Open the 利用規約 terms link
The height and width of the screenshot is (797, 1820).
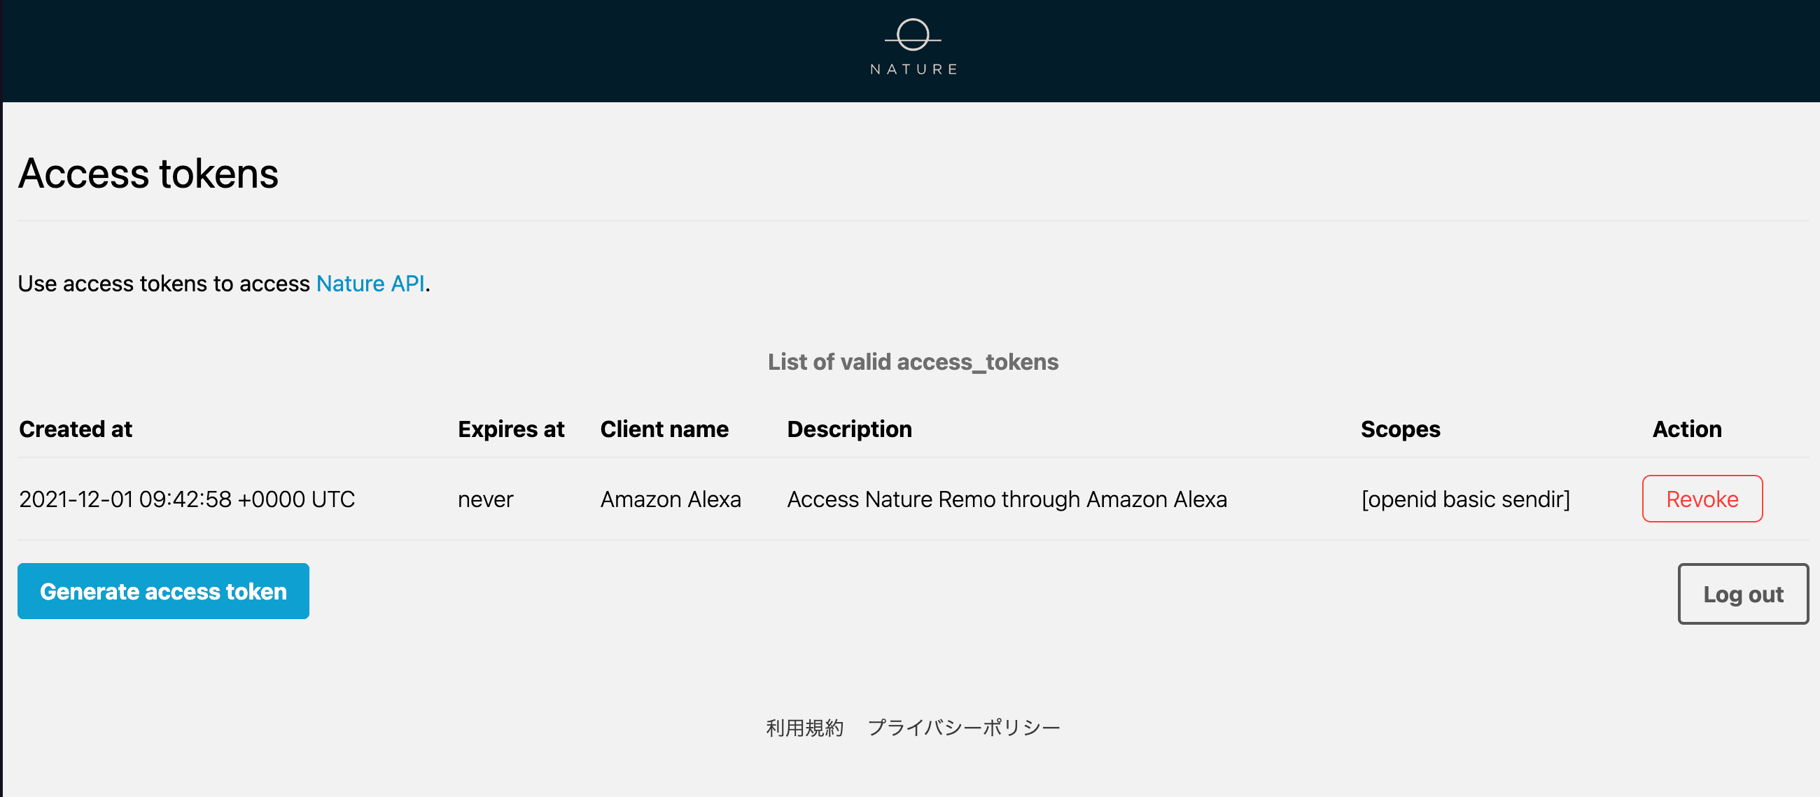point(804,727)
